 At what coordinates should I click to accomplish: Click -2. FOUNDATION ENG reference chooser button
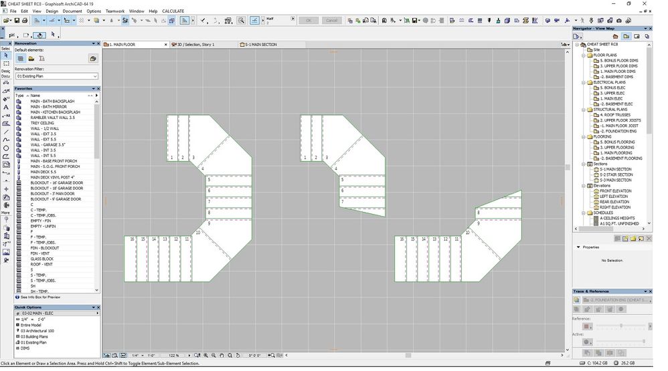click(x=617, y=300)
